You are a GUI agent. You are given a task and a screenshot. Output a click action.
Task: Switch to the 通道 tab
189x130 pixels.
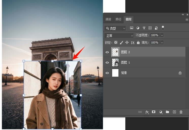108,19
